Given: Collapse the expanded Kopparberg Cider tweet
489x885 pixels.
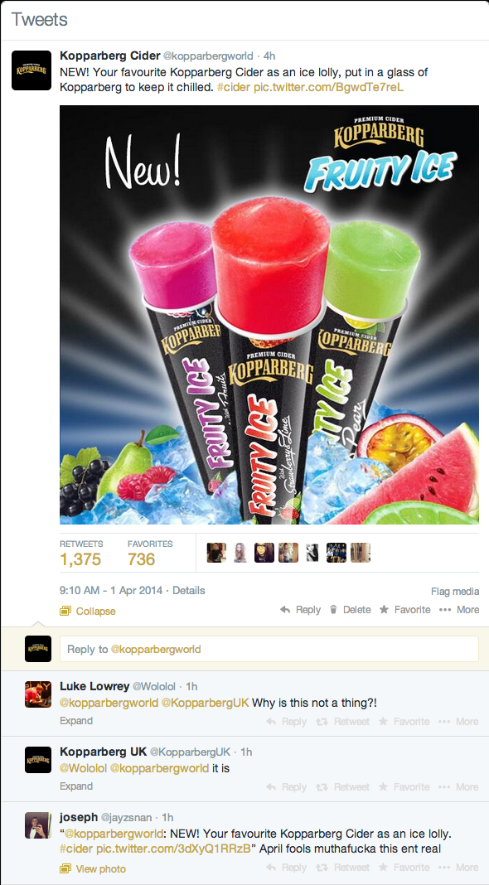Looking at the screenshot, I should click(x=88, y=612).
